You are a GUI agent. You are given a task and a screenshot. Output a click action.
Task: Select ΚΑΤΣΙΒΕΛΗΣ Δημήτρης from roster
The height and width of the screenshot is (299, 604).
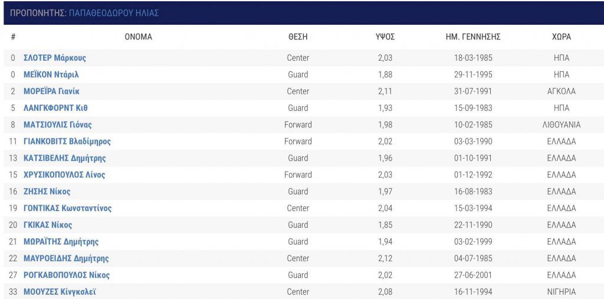65,159
